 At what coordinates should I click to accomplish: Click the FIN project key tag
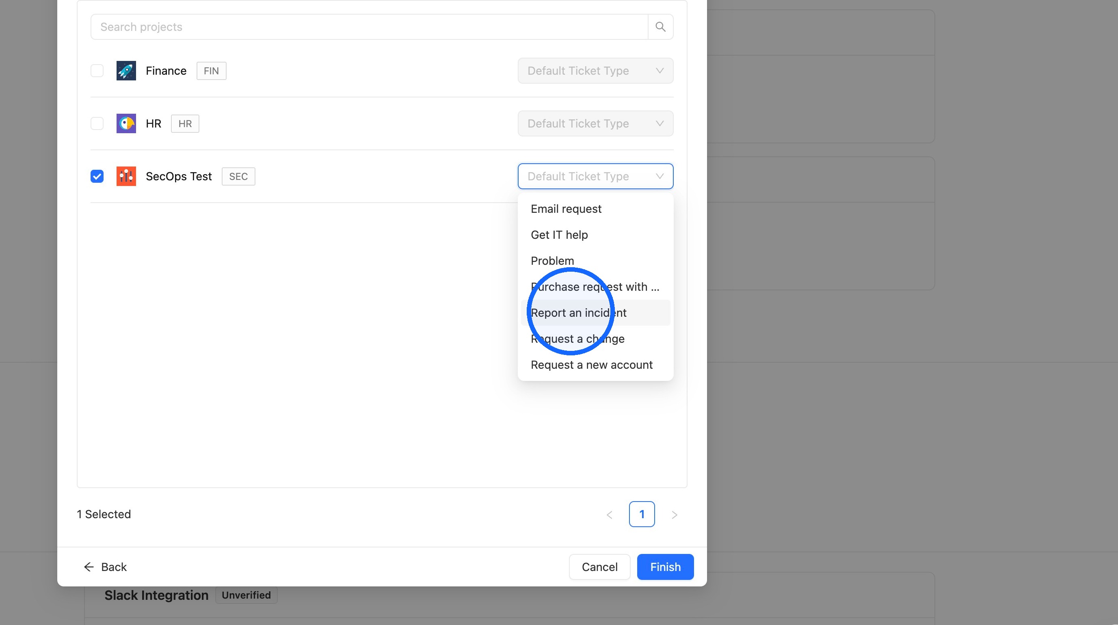click(x=211, y=71)
